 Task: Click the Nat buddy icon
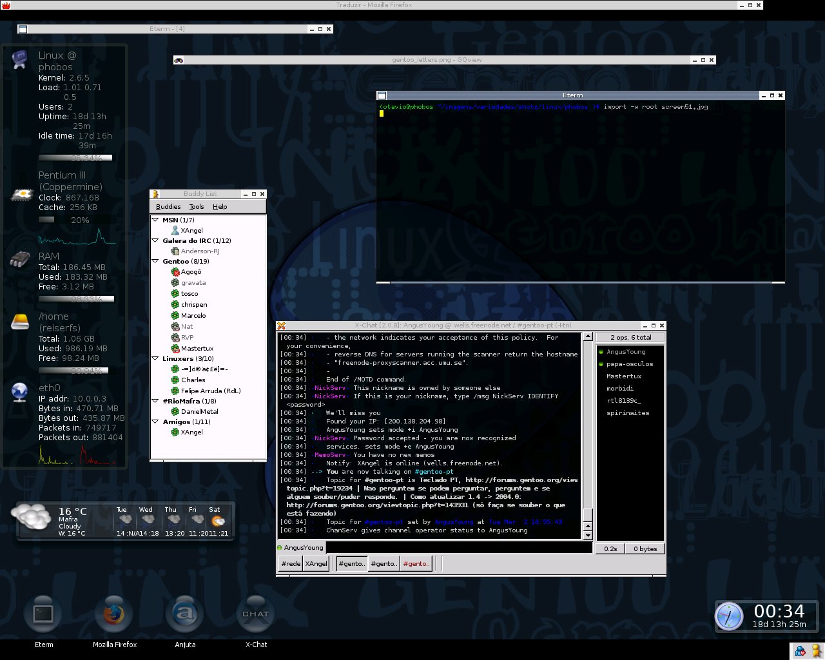(x=175, y=326)
